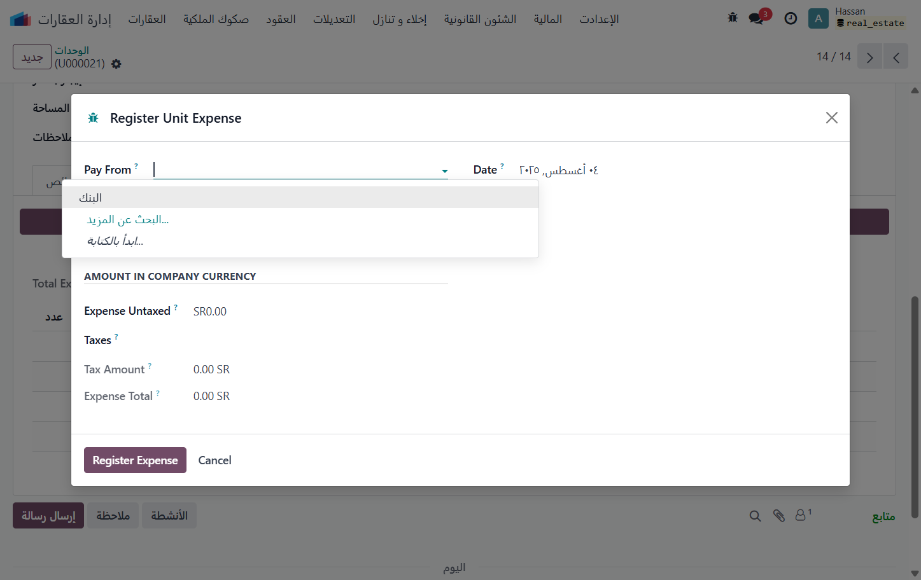Screen dimensions: 921x580
Task: Click the متابع following button
Action: click(x=883, y=516)
